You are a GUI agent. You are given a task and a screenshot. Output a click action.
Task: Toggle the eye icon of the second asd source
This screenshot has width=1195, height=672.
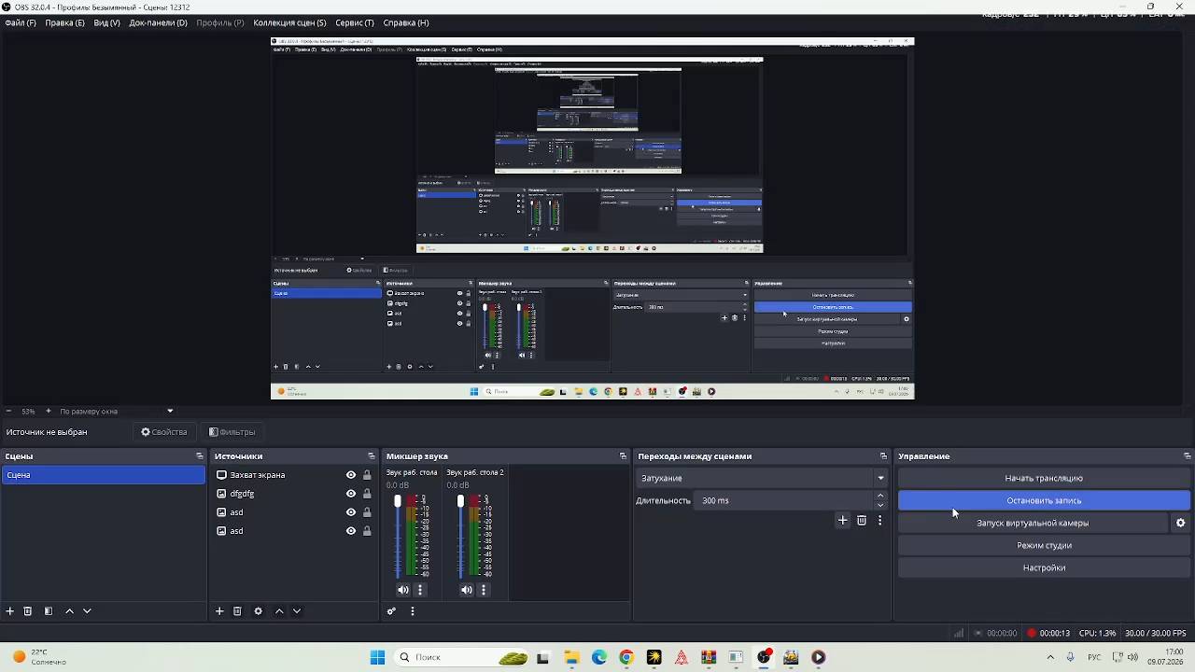click(x=351, y=531)
